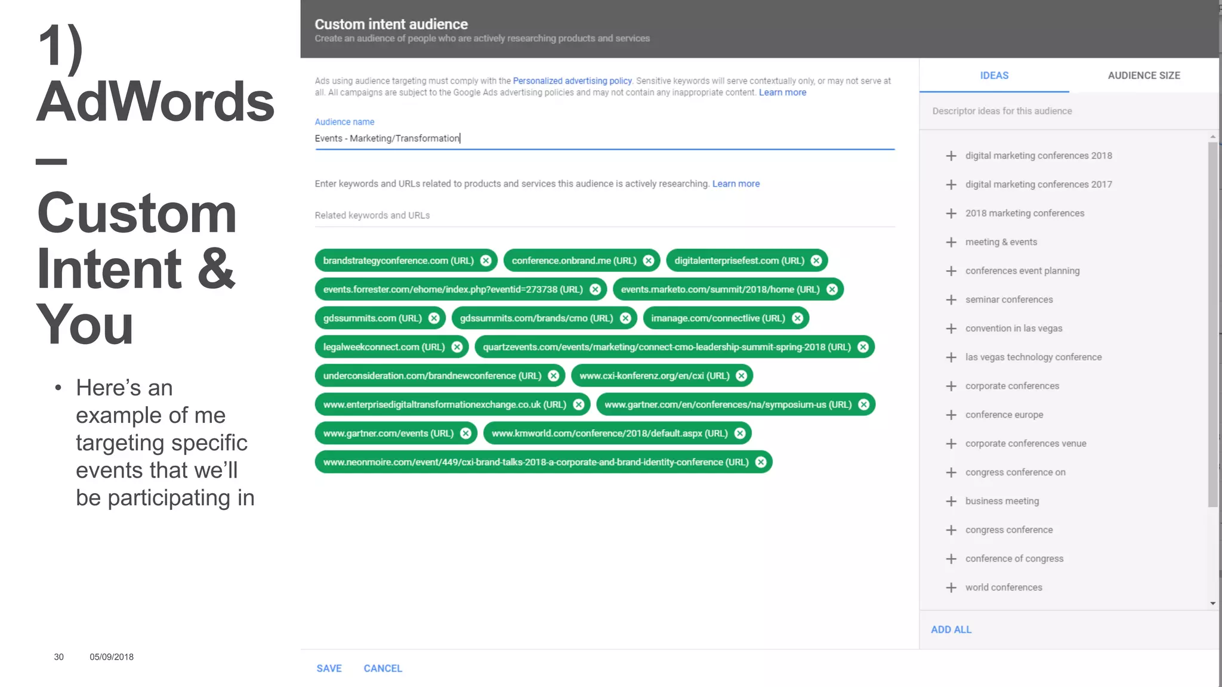Image resolution: width=1222 pixels, height=687 pixels.
Task: Add 'conference europe' plus icon
Action: 951,414
